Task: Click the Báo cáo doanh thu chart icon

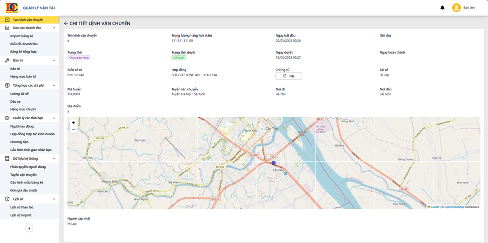Action: pos(7,28)
